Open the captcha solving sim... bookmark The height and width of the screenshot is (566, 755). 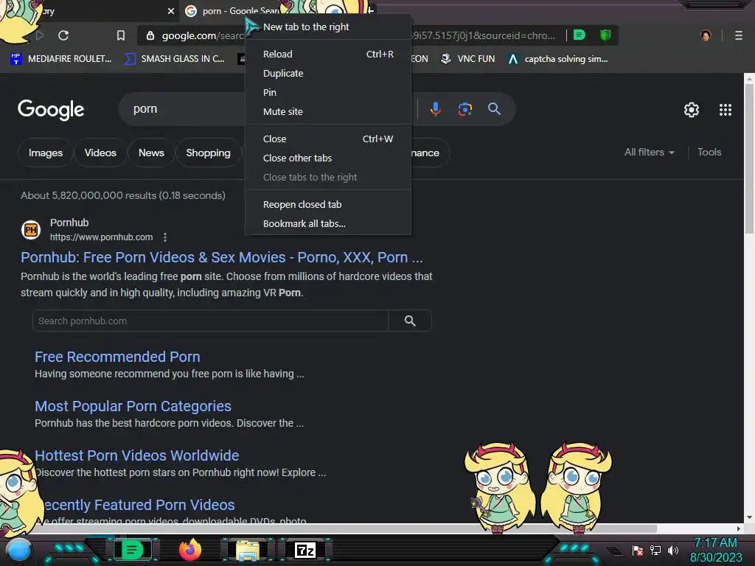(557, 59)
